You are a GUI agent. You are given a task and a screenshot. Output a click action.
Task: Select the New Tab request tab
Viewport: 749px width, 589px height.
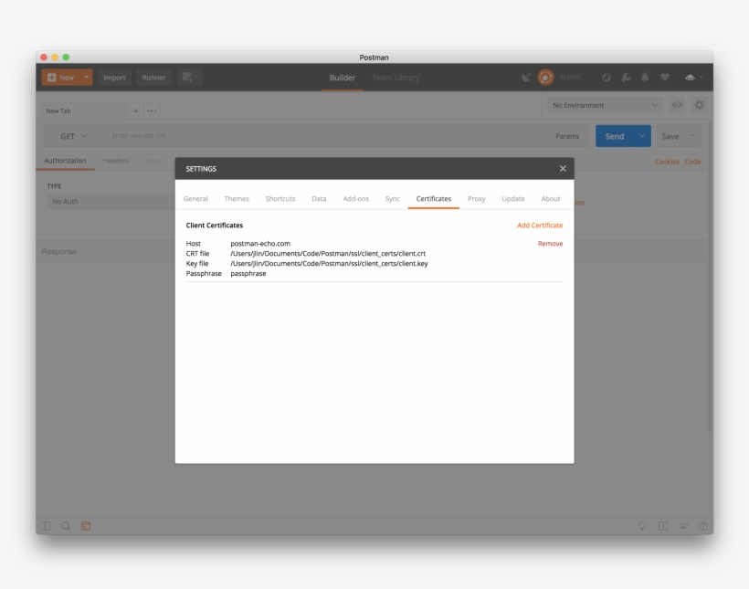tap(82, 110)
